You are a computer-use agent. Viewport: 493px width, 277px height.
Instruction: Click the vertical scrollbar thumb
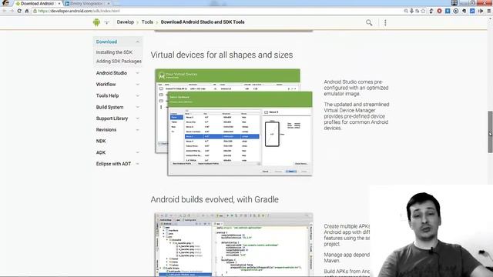pyautogui.click(x=490, y=132)
